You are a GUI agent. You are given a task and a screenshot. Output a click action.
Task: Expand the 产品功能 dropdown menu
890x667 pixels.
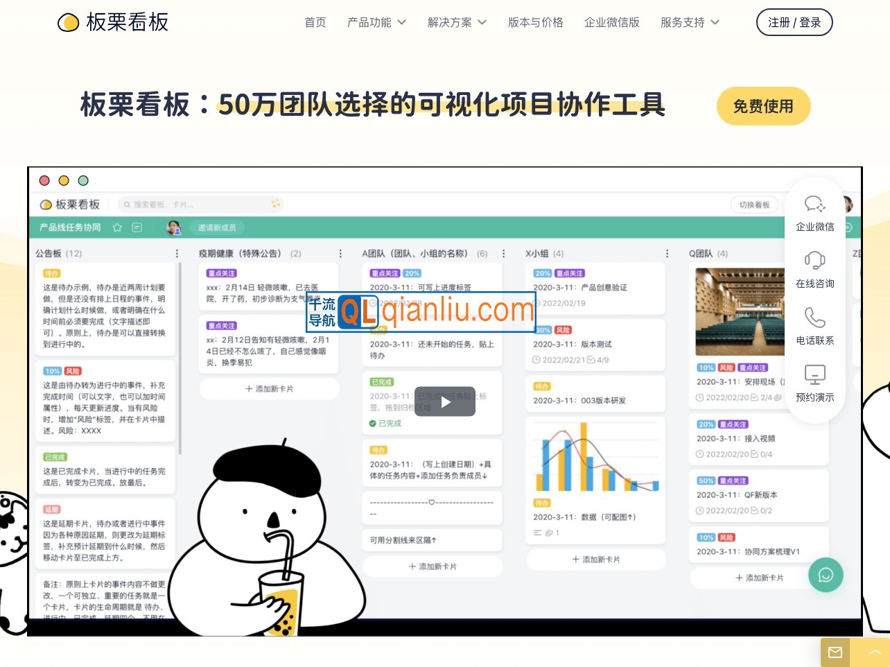pyautogui.click(x=370, y=22)
